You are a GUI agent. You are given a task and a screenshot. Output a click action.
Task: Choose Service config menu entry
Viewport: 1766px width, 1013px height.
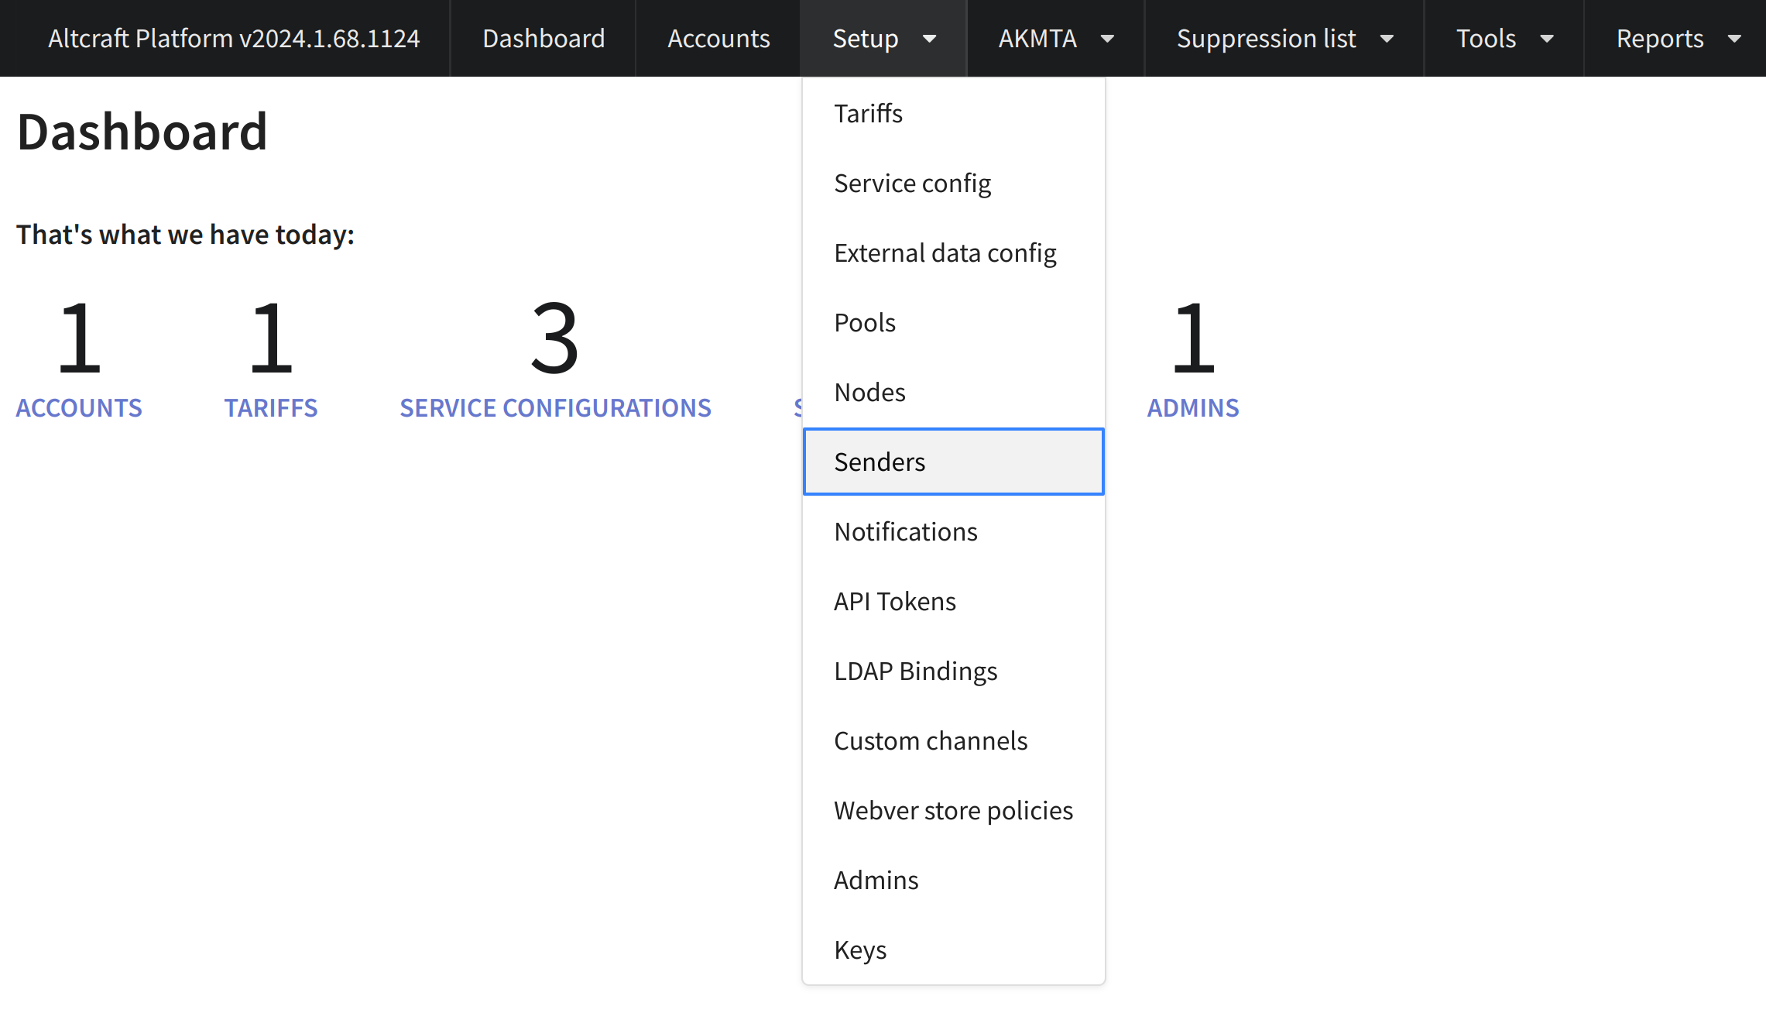click(x=953, y=183)
